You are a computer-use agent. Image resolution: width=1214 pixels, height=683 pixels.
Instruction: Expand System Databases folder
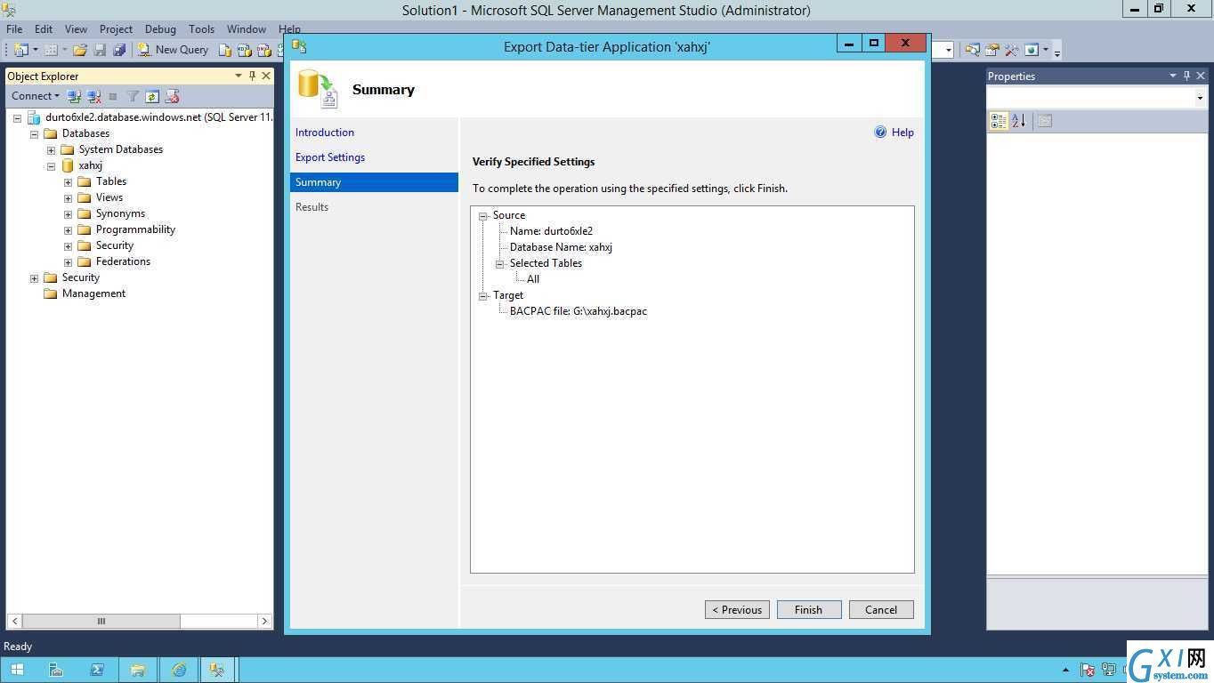51,149
